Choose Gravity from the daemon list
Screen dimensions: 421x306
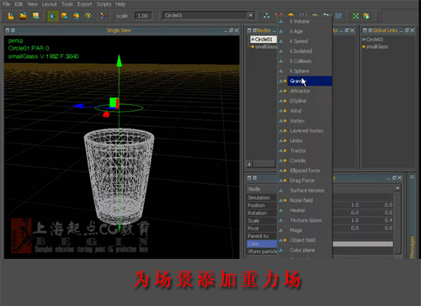[x=305, y=81]
